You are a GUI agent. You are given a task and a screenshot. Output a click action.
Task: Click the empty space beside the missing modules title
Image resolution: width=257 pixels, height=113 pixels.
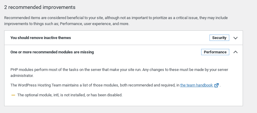click(147, 52)
